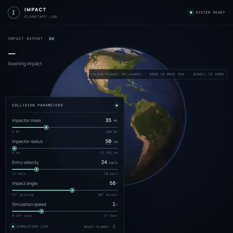Click the 5 Mt minimum mass label
Viewport: 233px width, 233px height.
point(16,132)
